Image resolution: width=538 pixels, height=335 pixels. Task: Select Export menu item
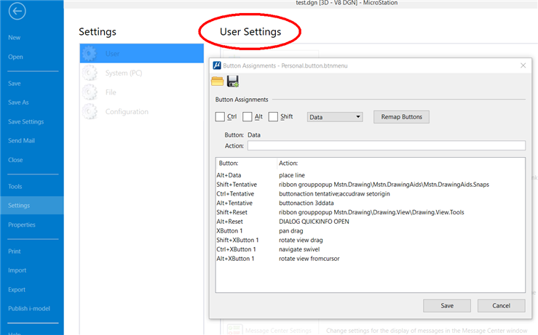tap(17, 289)
